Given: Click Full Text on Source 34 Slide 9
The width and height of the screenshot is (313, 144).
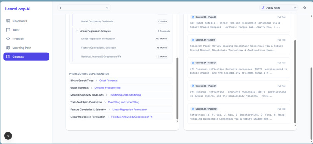Looking at the screenshot, I should 282,63.
